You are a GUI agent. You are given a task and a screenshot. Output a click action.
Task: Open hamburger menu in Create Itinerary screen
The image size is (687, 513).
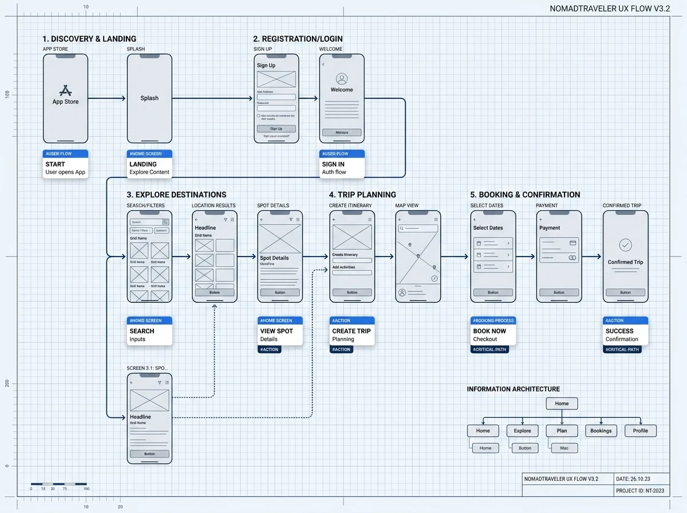coord(370,219)
